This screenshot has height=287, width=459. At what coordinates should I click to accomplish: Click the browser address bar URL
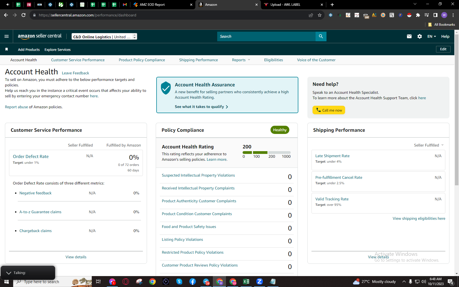pyautogui.click(x=87, y=15)
